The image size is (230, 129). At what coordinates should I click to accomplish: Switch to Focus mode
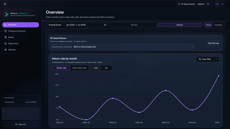pos(208,25)
